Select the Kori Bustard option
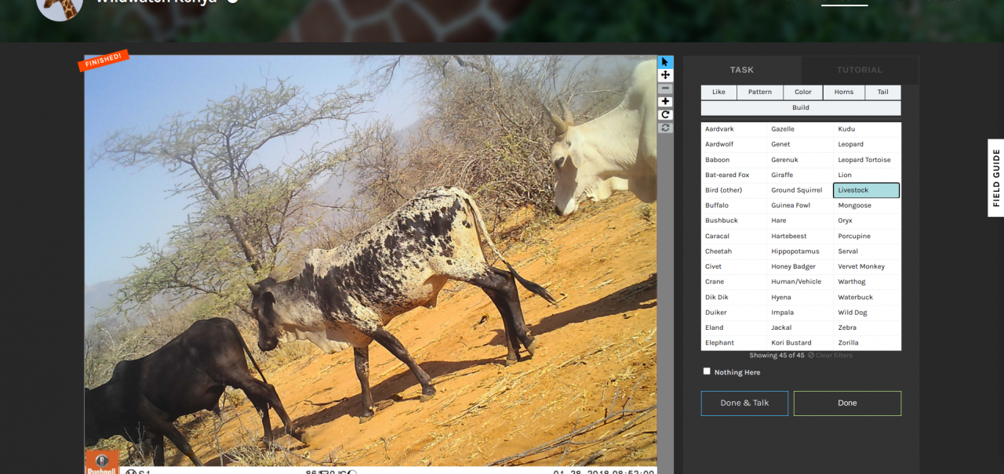 (800, 343)
